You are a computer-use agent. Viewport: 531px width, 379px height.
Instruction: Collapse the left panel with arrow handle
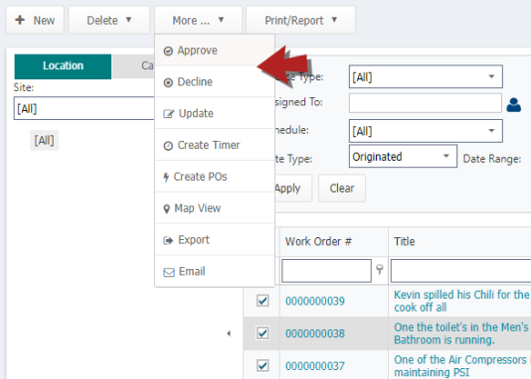click(x=229, y=333)
